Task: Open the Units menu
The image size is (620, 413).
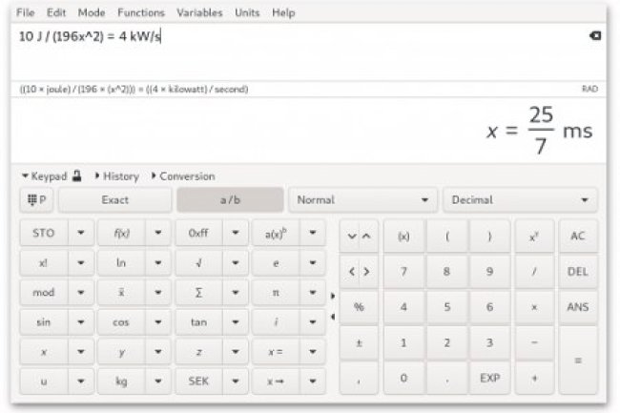Action: pyautogui.click(x=247, y=13)
